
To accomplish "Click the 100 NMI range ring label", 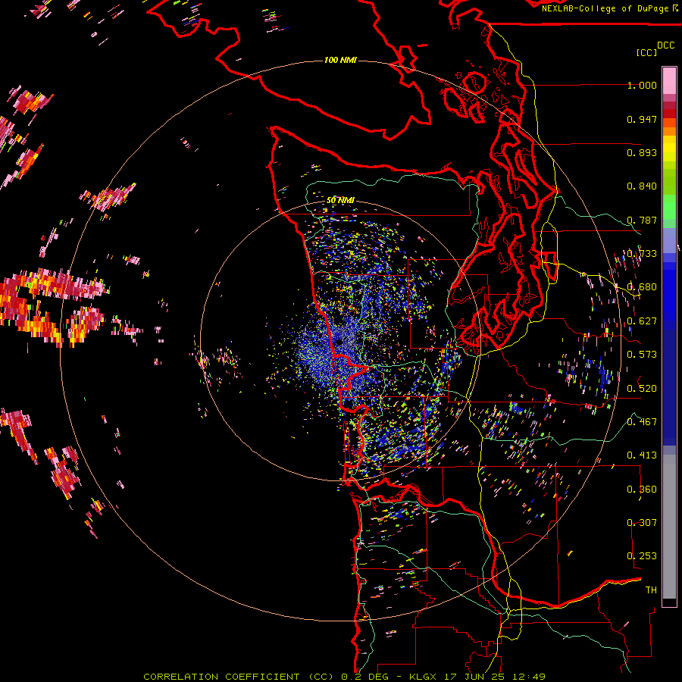I will point(340,60).
